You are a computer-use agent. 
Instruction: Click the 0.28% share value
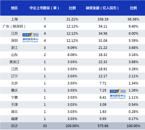[x=133, y=112]
